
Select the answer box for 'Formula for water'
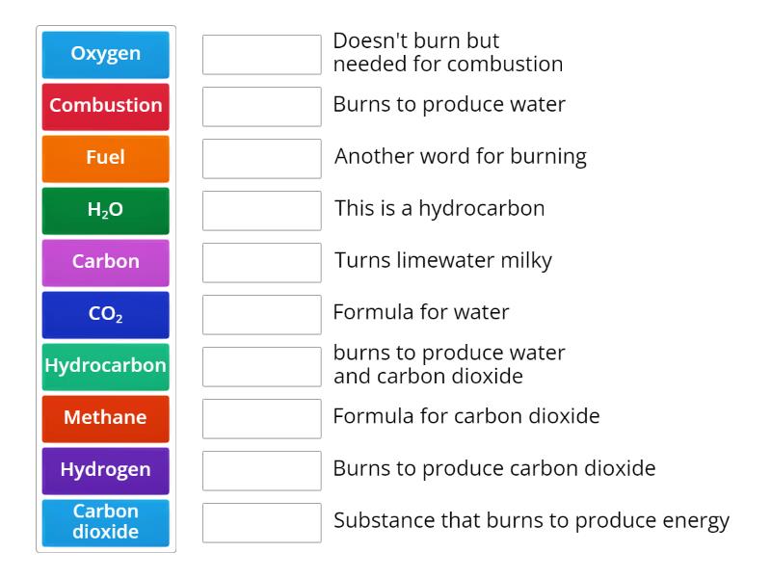coord(262,312)
